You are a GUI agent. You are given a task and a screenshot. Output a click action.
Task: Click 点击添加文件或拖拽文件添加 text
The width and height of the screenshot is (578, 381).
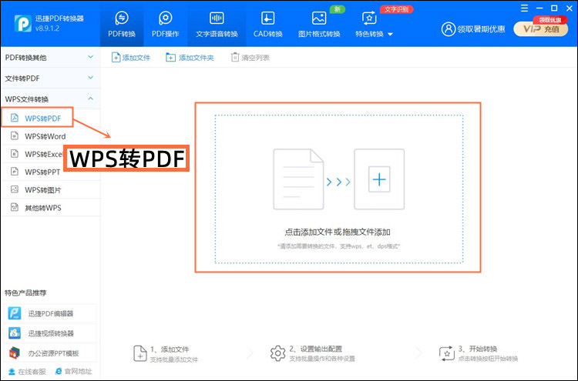click(x=338, y=232)
